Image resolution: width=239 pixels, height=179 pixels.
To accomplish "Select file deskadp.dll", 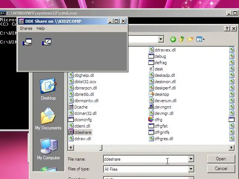I will pyautogui.click(x=162, y=75).
